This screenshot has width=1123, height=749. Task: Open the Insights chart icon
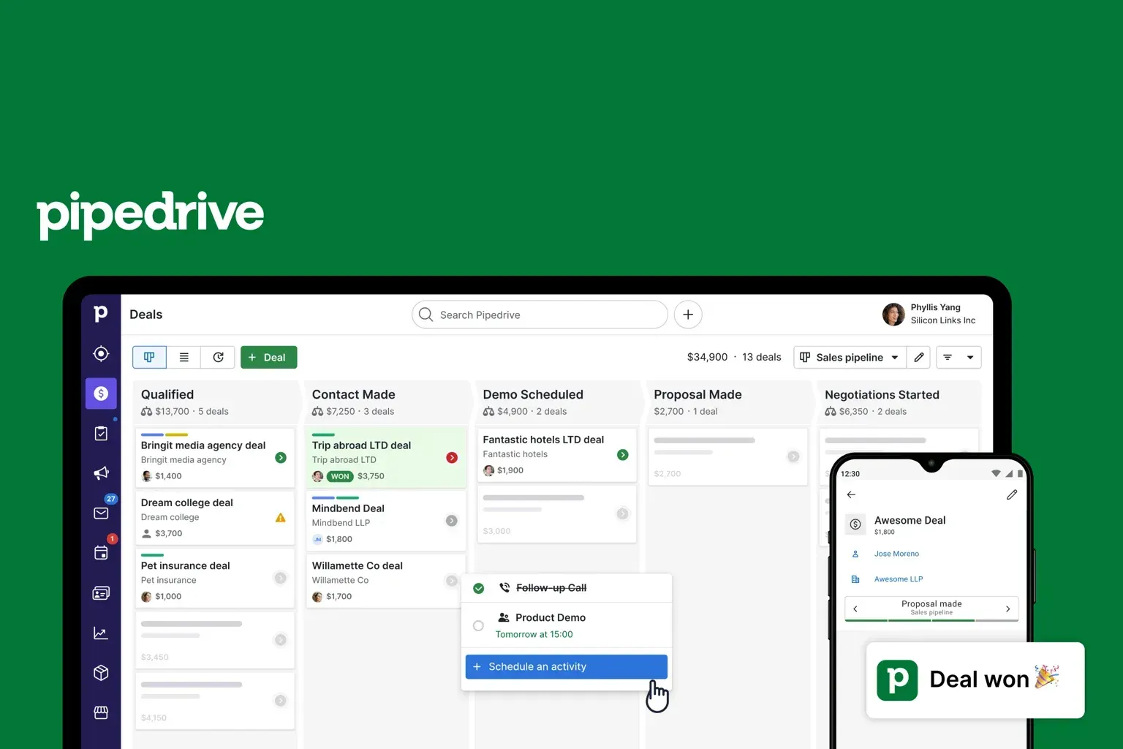pos(101,632)
